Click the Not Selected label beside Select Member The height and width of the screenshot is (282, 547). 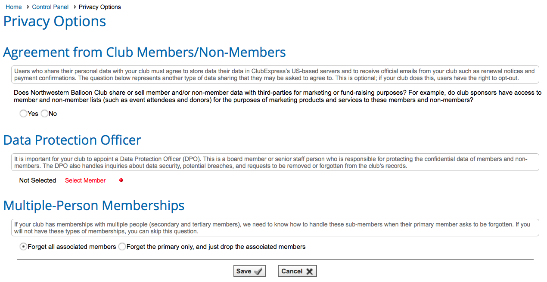[x=37, y=180]
